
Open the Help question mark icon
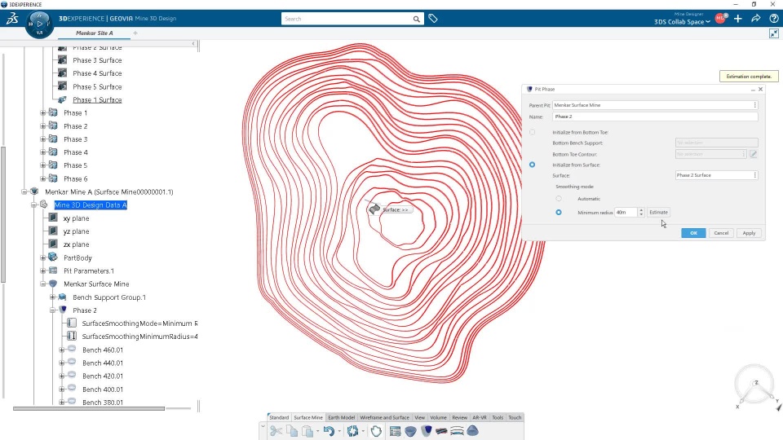(x=773, y=19)
